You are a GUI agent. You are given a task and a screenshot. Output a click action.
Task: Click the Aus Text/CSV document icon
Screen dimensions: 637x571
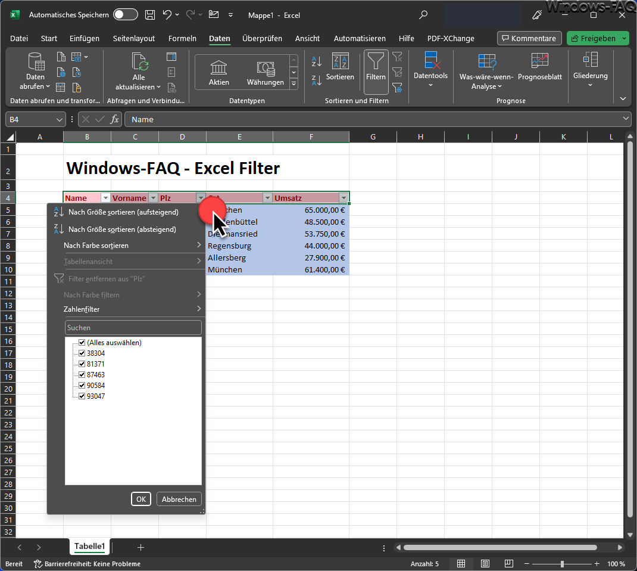(x=61, y=57)
